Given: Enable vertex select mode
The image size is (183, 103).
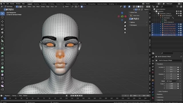Looking at the screenshot, I should (17, 7).
